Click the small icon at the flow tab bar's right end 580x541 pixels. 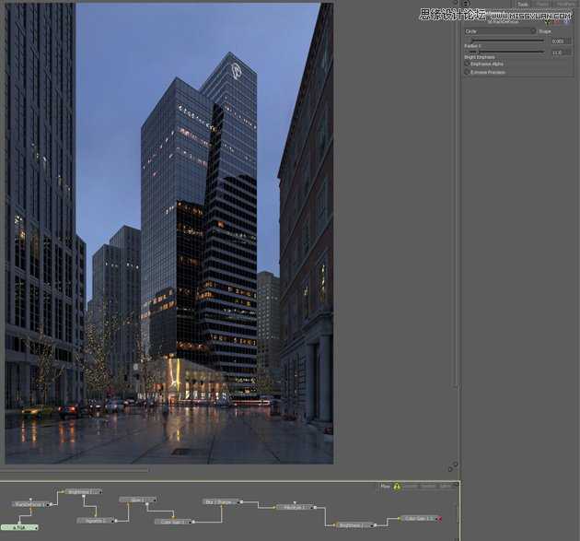pos(456,485)
